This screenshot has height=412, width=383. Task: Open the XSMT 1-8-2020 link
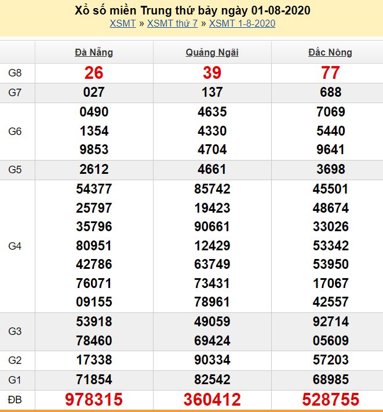point(242,23)
